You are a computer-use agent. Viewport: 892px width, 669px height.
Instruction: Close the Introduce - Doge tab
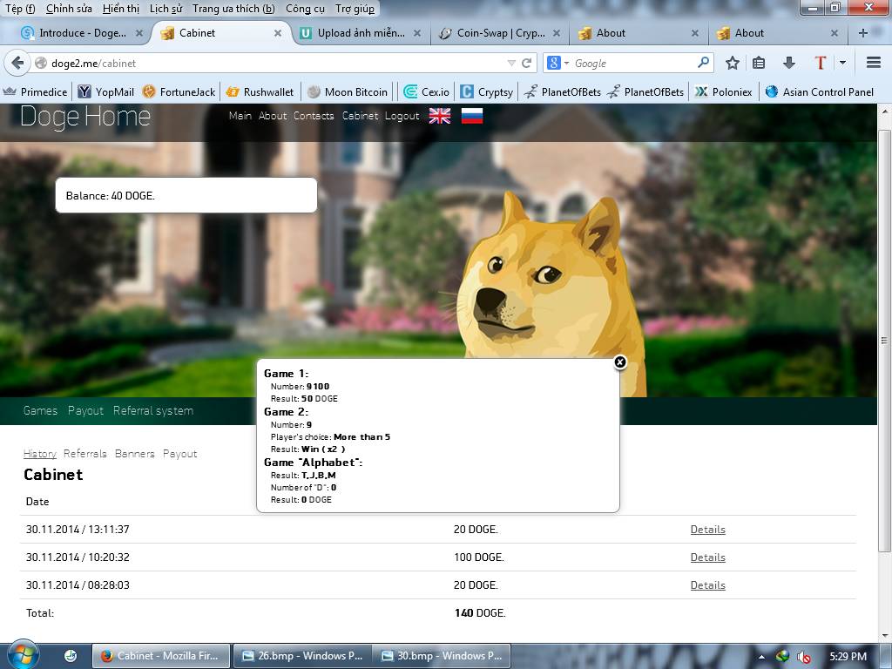(139, 33)
